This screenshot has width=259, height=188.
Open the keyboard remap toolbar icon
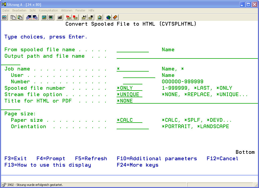point(60,17)
